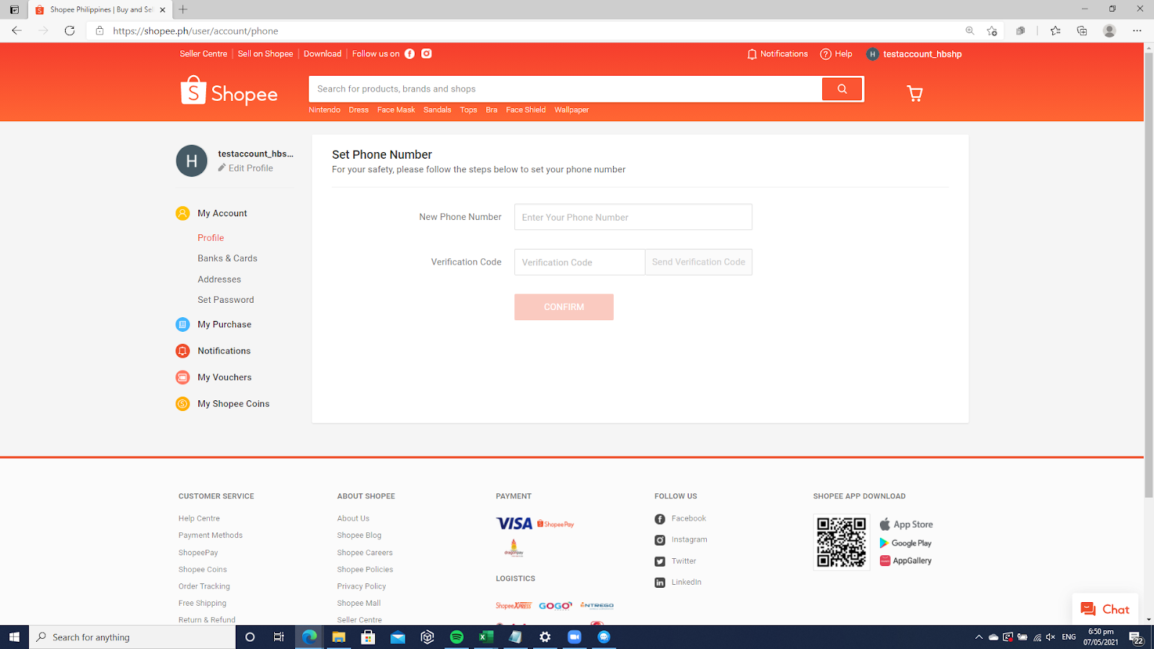Open Shopee's Facebook from the Follow us area
Viewport: 1154px width, 649px height.
pyautogui.click(x=409, y=53)
